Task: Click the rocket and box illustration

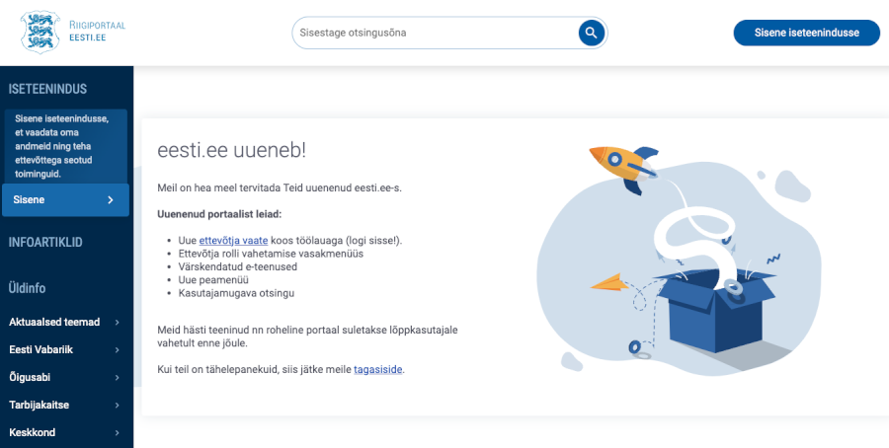Action: (x=678, y=261)
